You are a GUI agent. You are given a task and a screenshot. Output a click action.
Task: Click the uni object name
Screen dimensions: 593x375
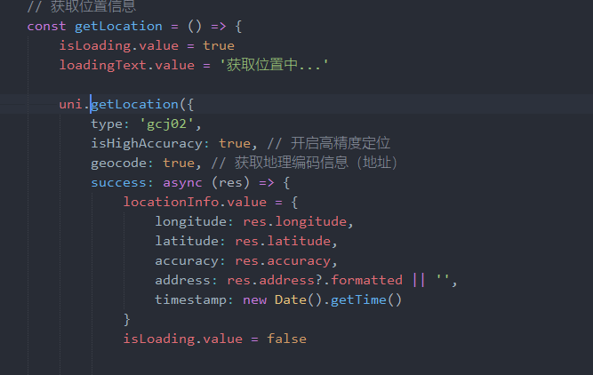point(70,104)
